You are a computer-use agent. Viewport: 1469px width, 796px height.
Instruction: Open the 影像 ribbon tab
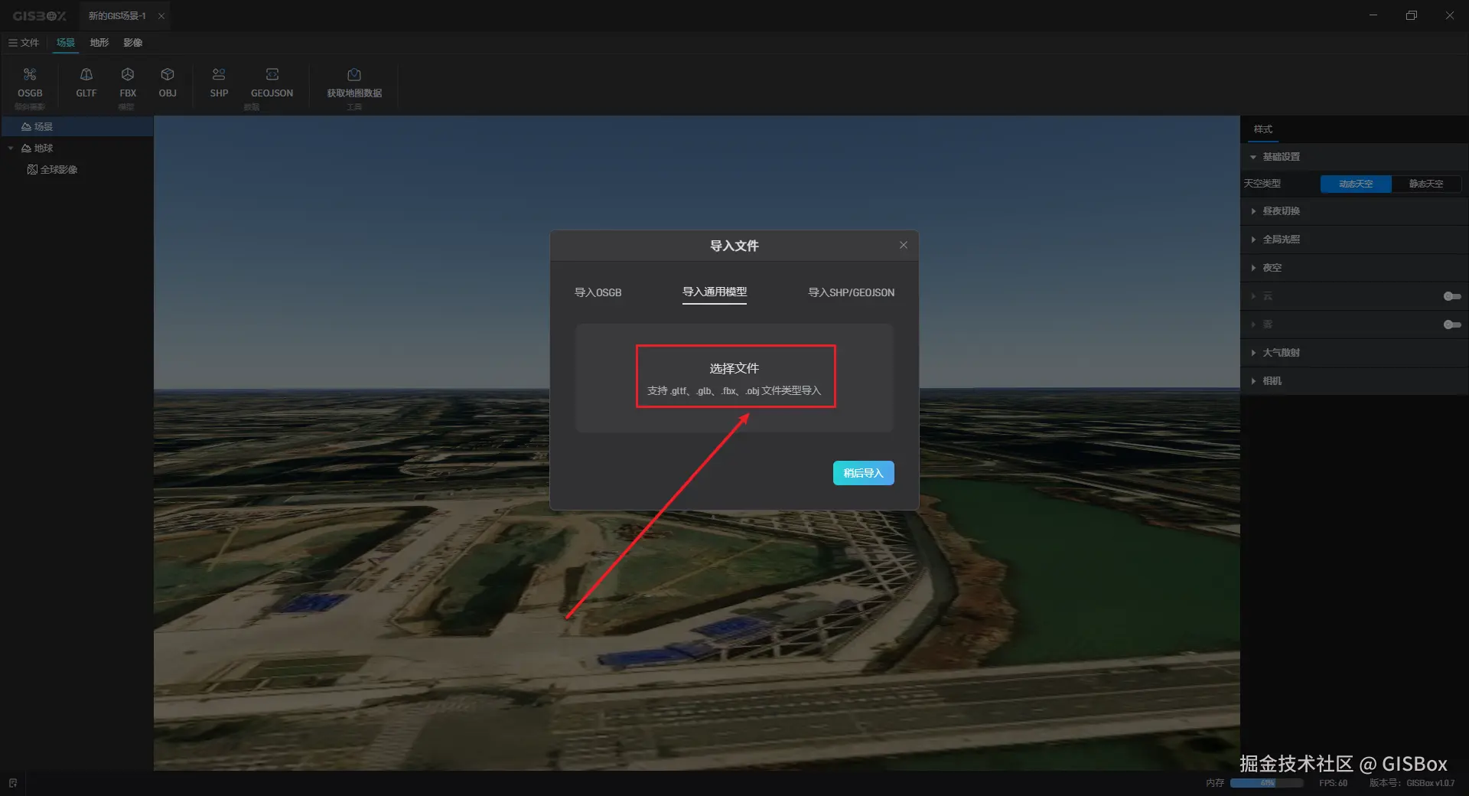point(133,43)
